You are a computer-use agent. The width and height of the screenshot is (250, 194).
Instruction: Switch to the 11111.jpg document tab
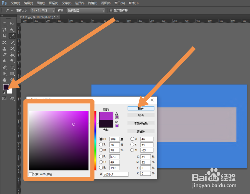(37, 17)
